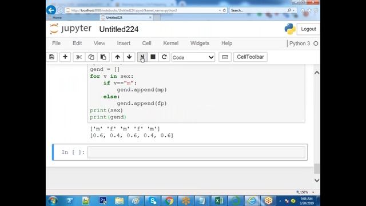The height and width of the screenshot is (206, 366).
Task: Open the Insert menu
Action: 124,43
